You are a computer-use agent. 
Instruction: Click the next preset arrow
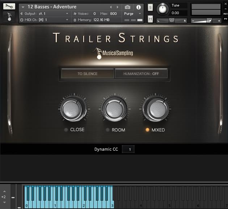(117, 7)
